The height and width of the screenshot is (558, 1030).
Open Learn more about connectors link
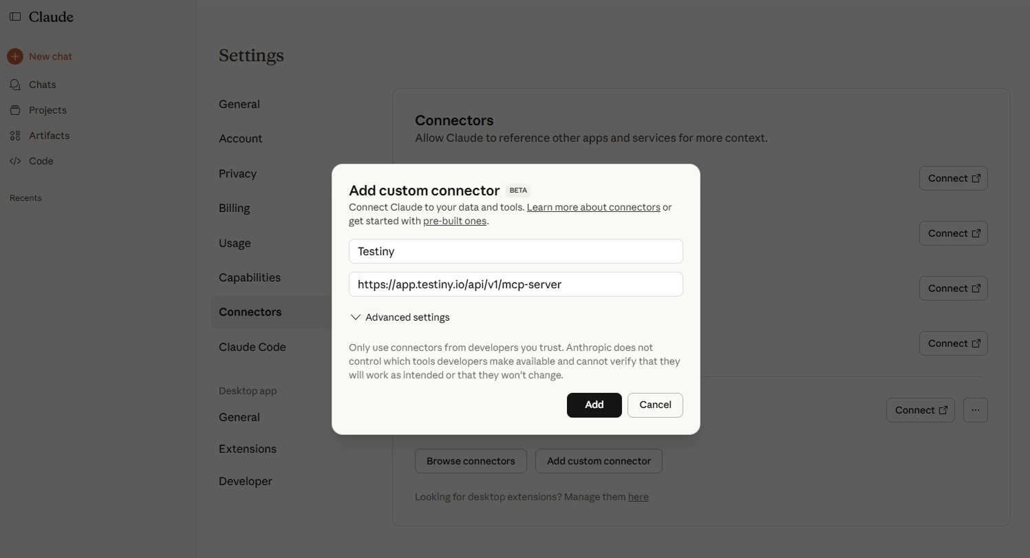[593, 207]
